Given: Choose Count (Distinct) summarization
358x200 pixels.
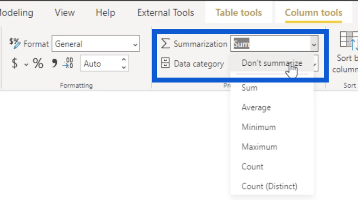Looking at the screenshot, I should pos(272,186).
